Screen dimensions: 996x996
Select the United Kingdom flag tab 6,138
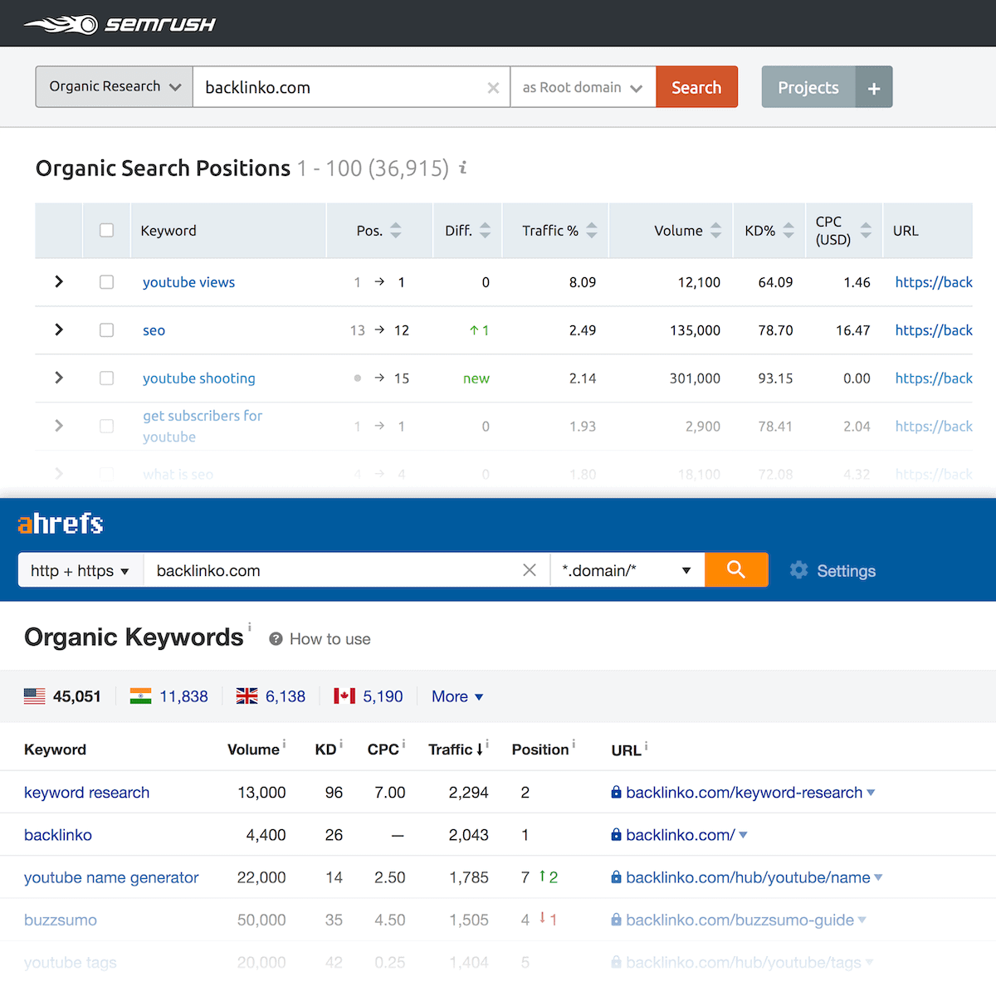pos(271,696)
